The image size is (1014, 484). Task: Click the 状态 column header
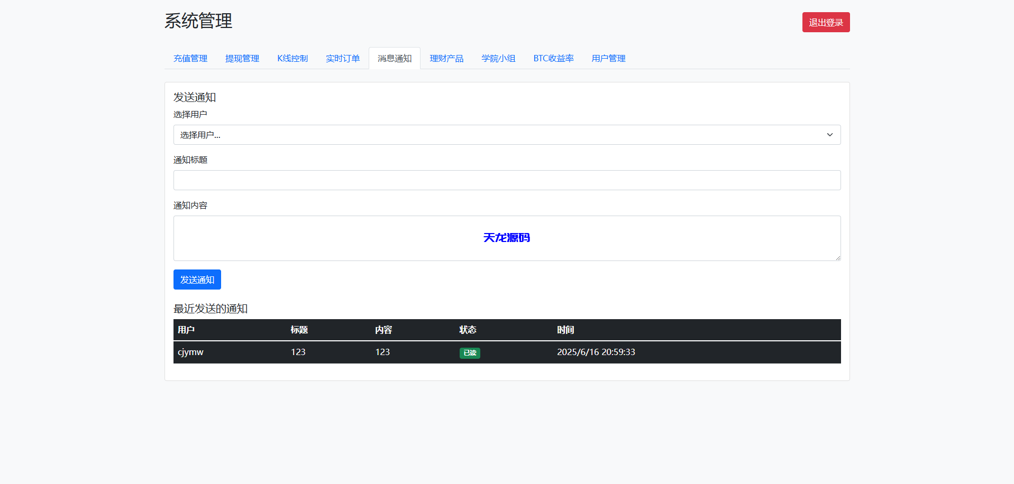[x=468, y=330]
